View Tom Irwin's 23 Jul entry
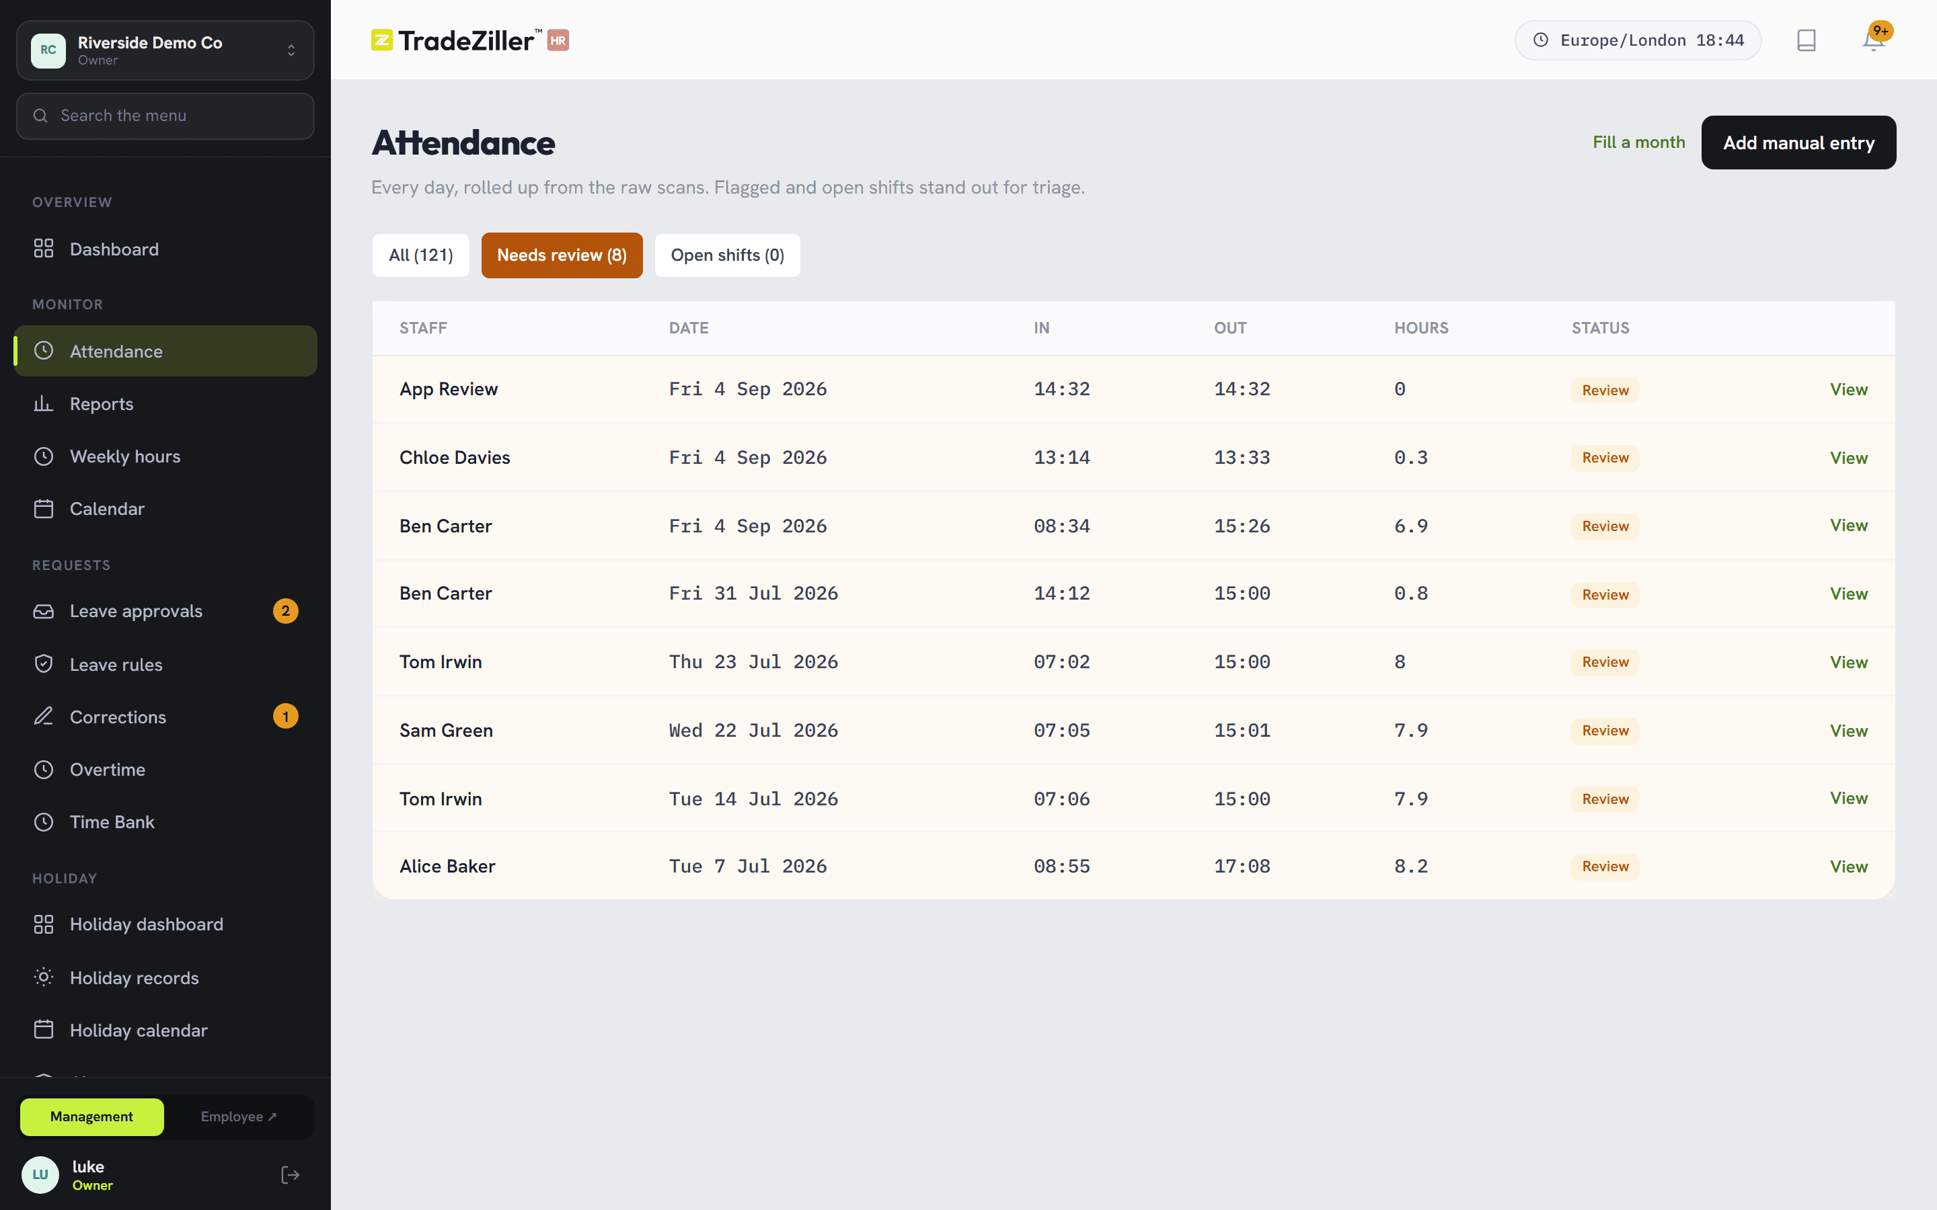Viewport: 1937px width, 1210px height. click(1848, 662)
